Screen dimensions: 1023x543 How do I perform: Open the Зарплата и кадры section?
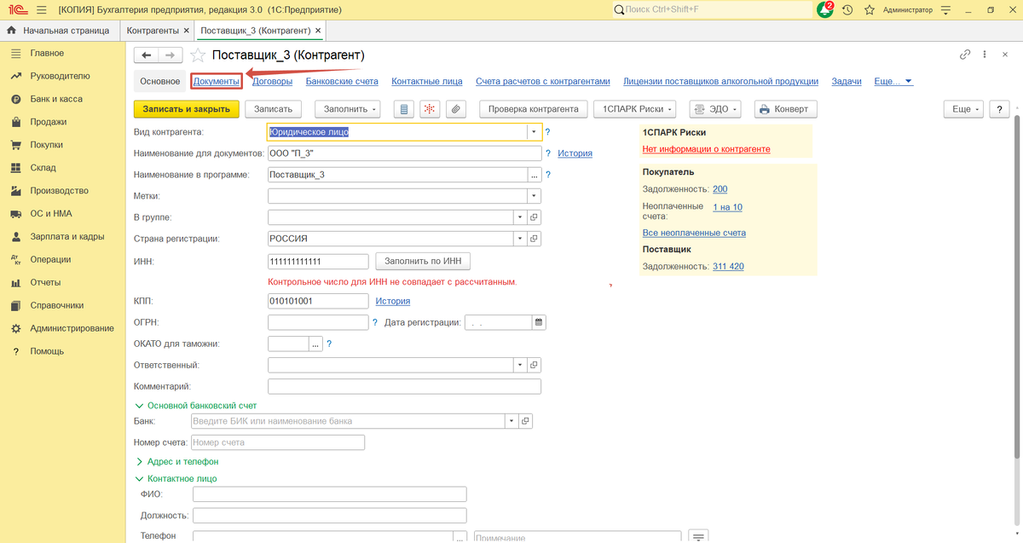(x=67, y=237)
